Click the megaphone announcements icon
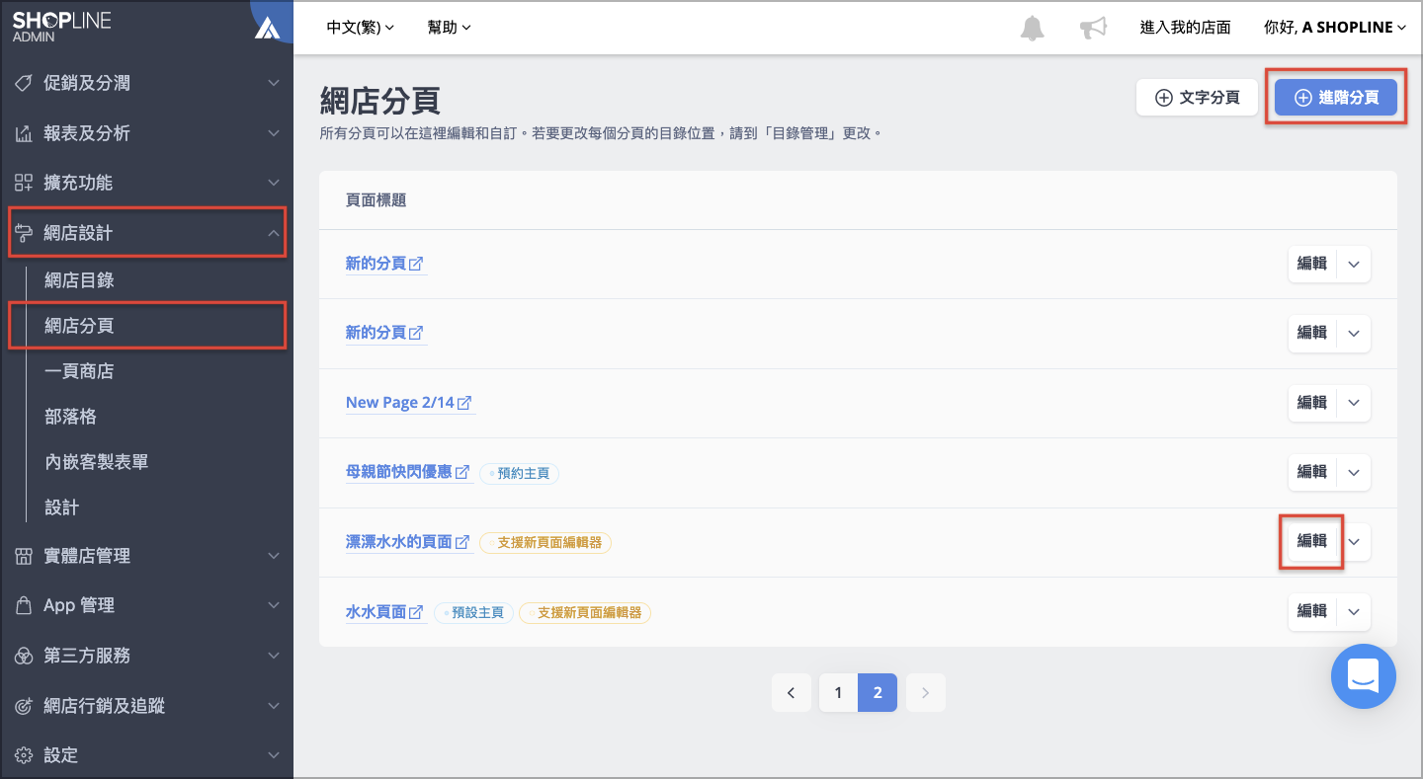The image size is (1423, 779). [x=1093, y=28]
